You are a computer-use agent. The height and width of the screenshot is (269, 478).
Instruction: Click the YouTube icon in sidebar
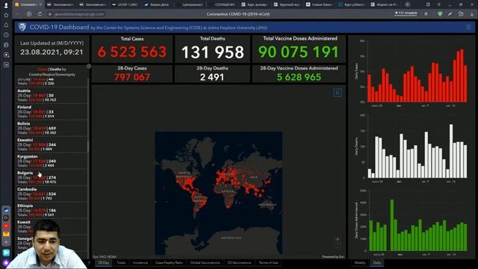pyautogui.click(x=6, y=226)
